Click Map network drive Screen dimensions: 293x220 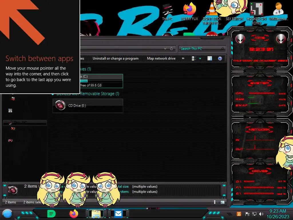tap(161, 58)
